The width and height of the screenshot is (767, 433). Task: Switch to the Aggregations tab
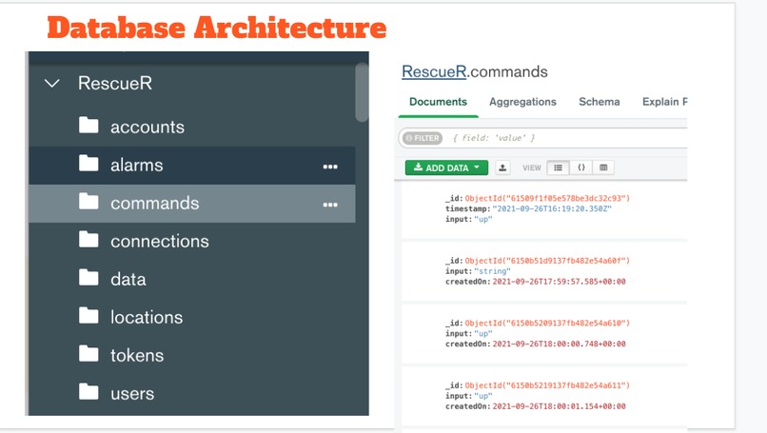[x=522, y=102]
